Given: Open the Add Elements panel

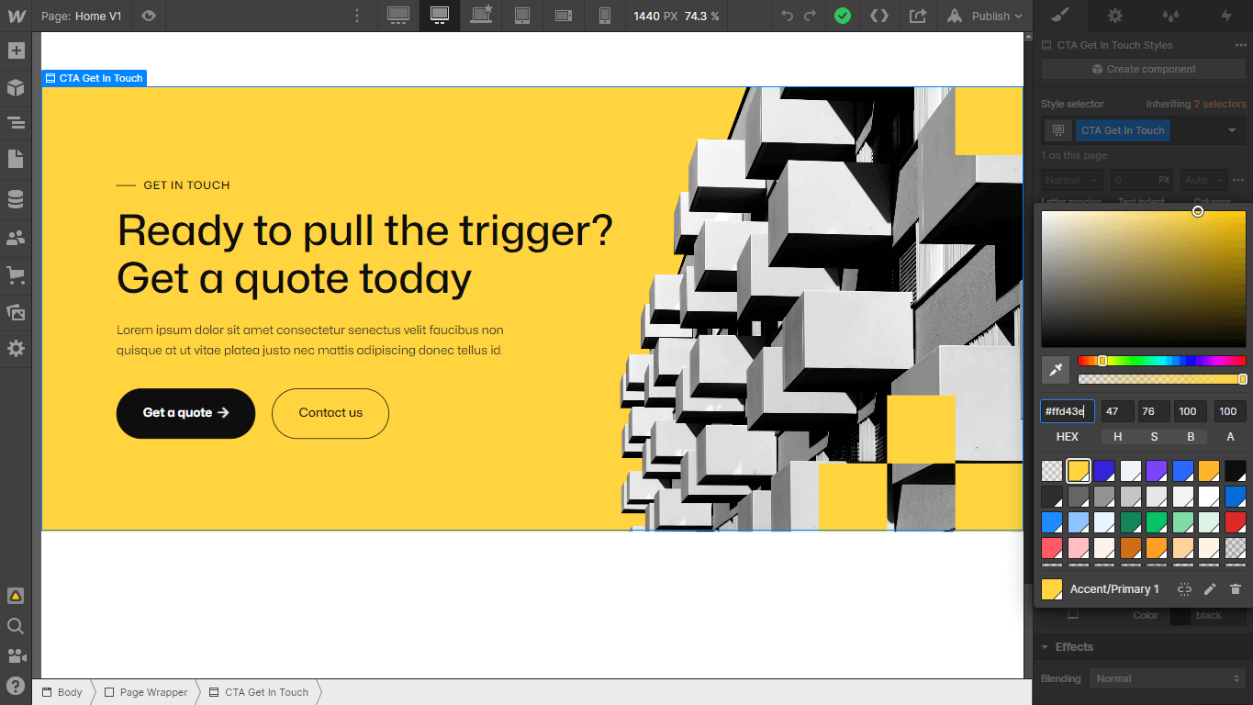Looking at the screenshot, I should [16, 50].
